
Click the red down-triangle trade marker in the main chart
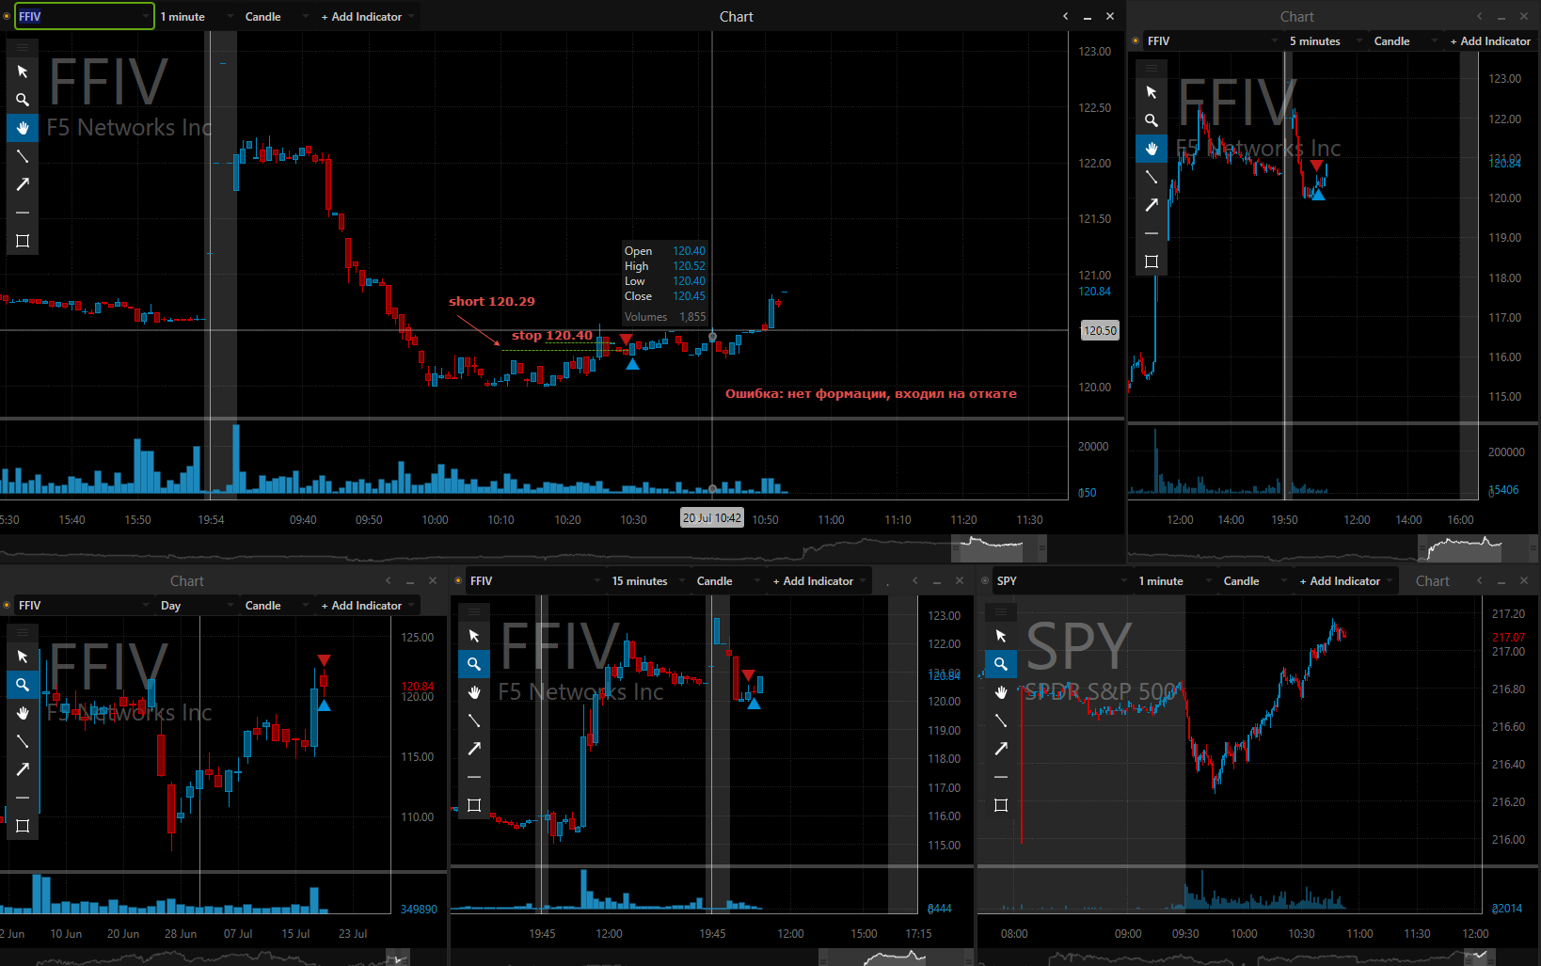[x=627, y=340]
